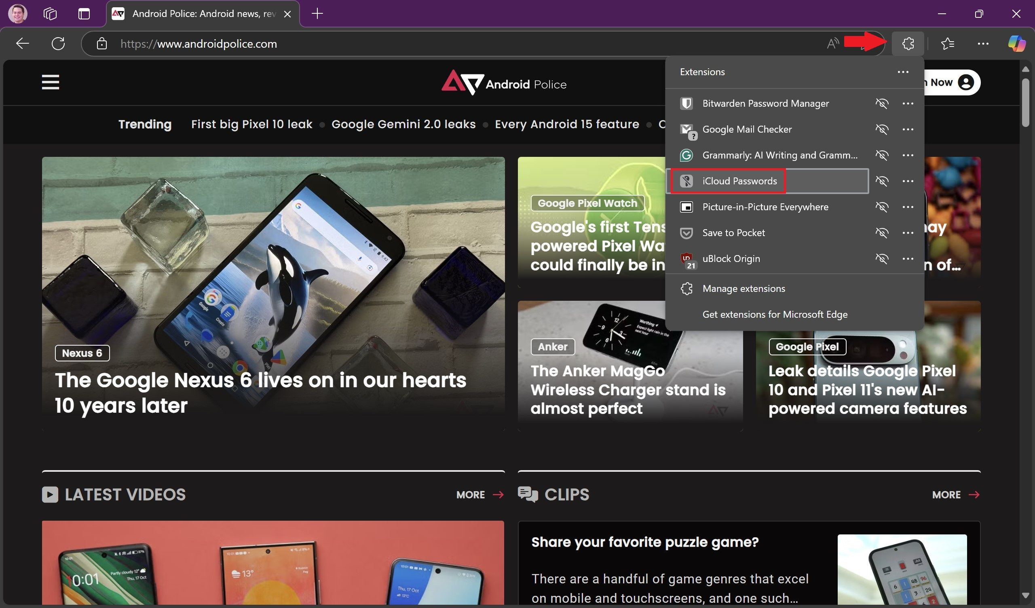Click More button in Latest Videos section
This screenshot has height=608, width=1035.
pos(478,495)
